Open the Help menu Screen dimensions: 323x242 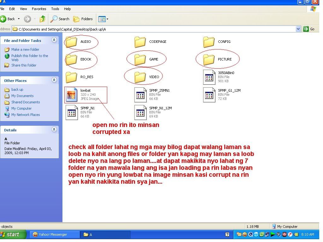pyautogui.click(x=67, y=9)
